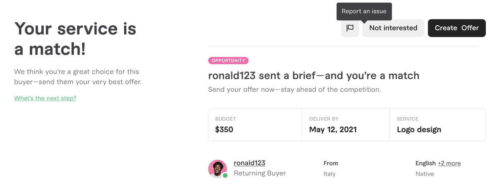The width and height of the screenshot is (489, 184).
Task: Open the ronald123 username link
Action: point(249,163)
